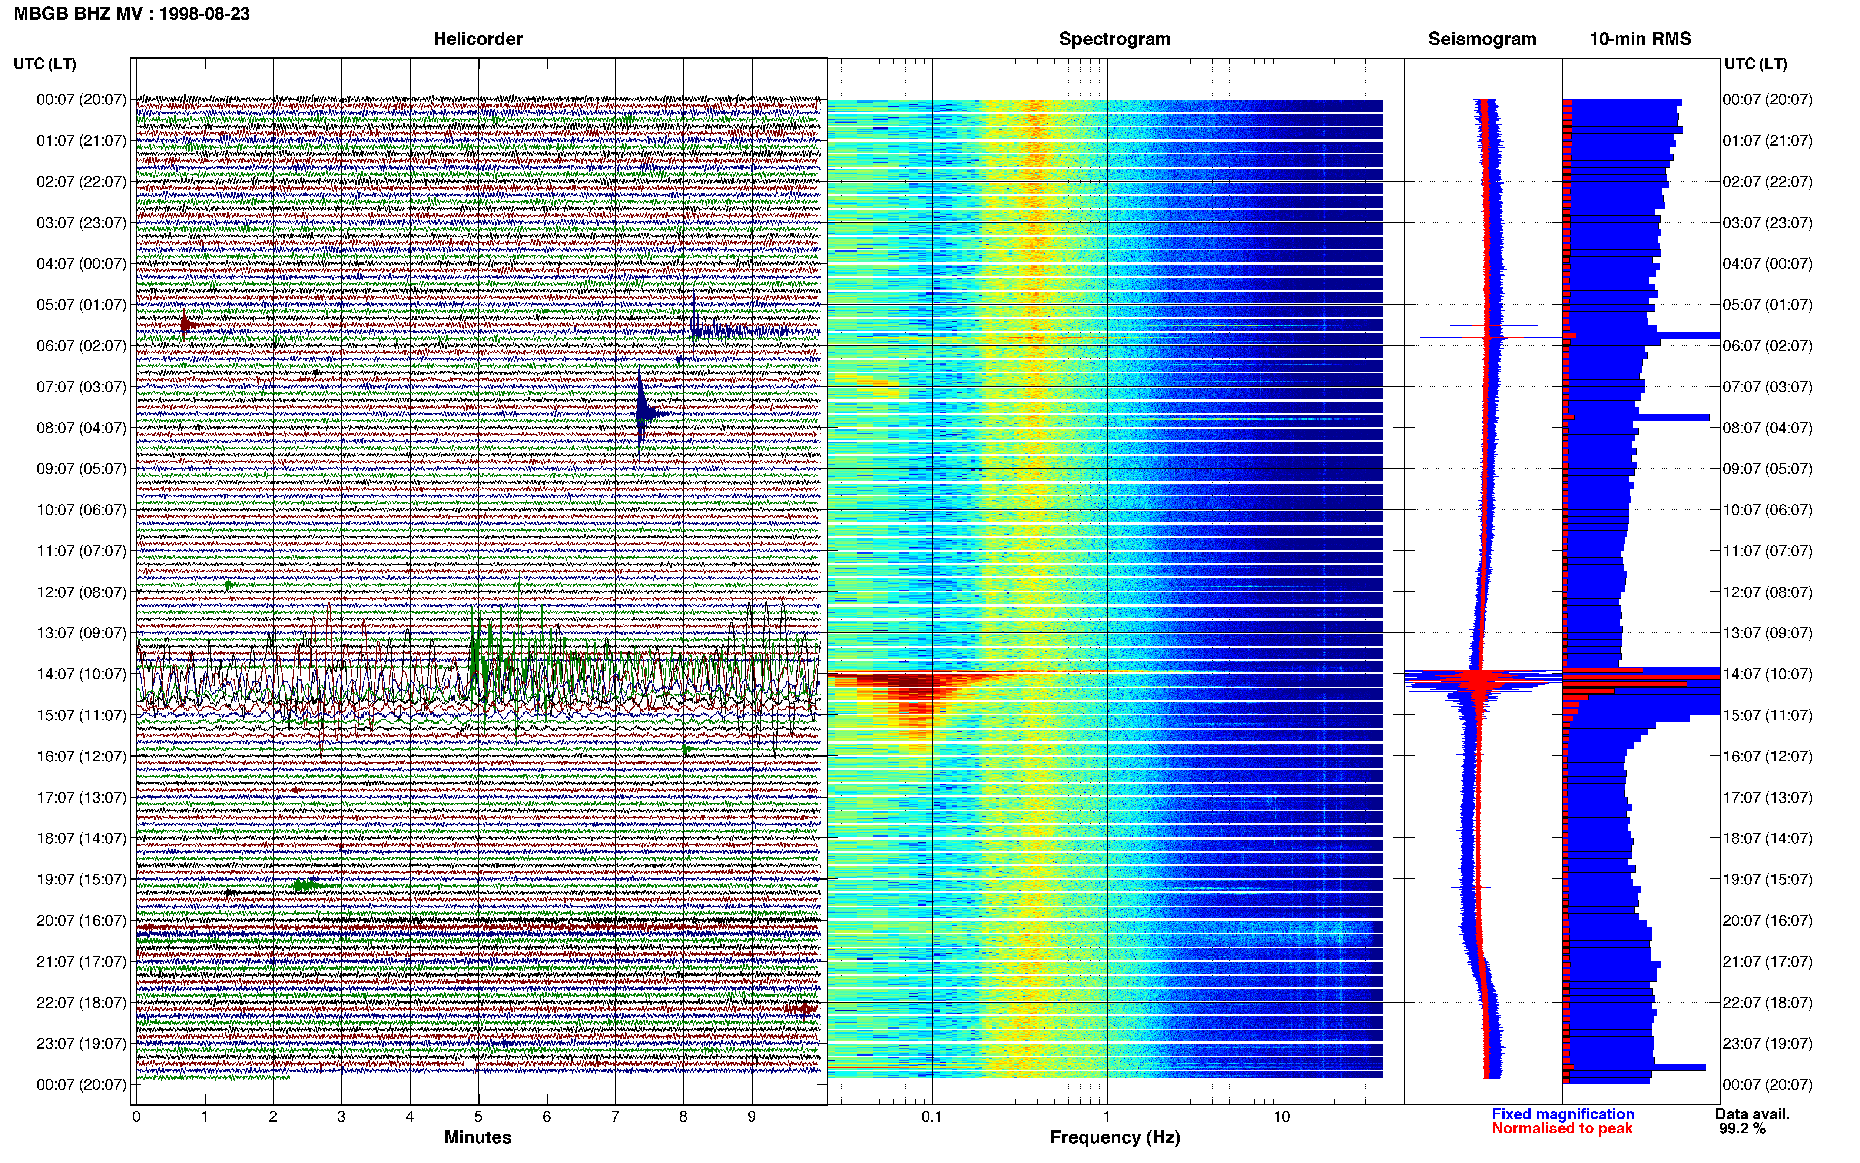Click spectrogram frequency tick '10'
The width and height of the screenshot is (1860, 1163).
click(1282, 1117)
